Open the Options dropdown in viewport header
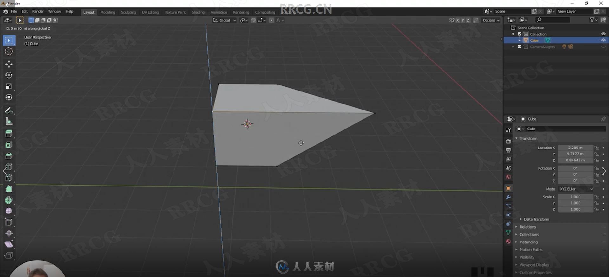Screen dimensions: 609x277 [x=491, y=20]
